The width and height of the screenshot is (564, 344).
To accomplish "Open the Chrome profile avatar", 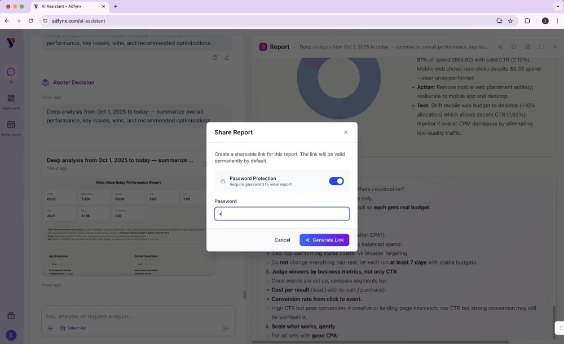I will (545, 21).
